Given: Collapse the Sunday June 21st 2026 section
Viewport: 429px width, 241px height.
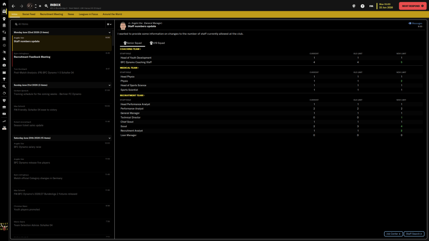Looking at the screenshot, I should pos(110,85).
